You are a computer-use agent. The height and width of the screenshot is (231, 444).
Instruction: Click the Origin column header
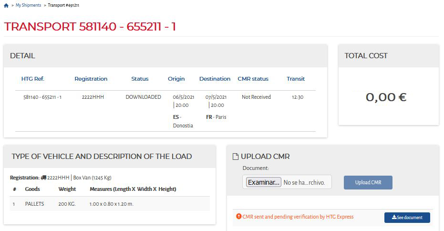[x=176, y=79]
